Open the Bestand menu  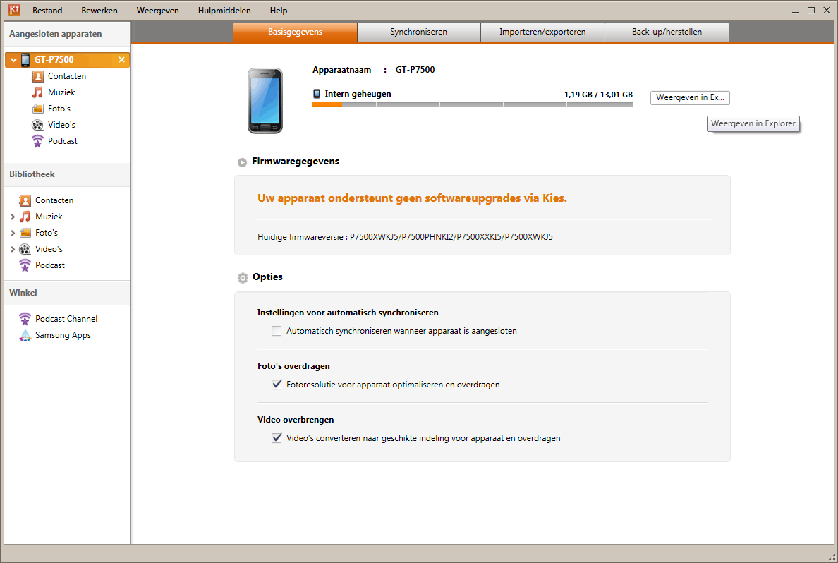point(47,10)
